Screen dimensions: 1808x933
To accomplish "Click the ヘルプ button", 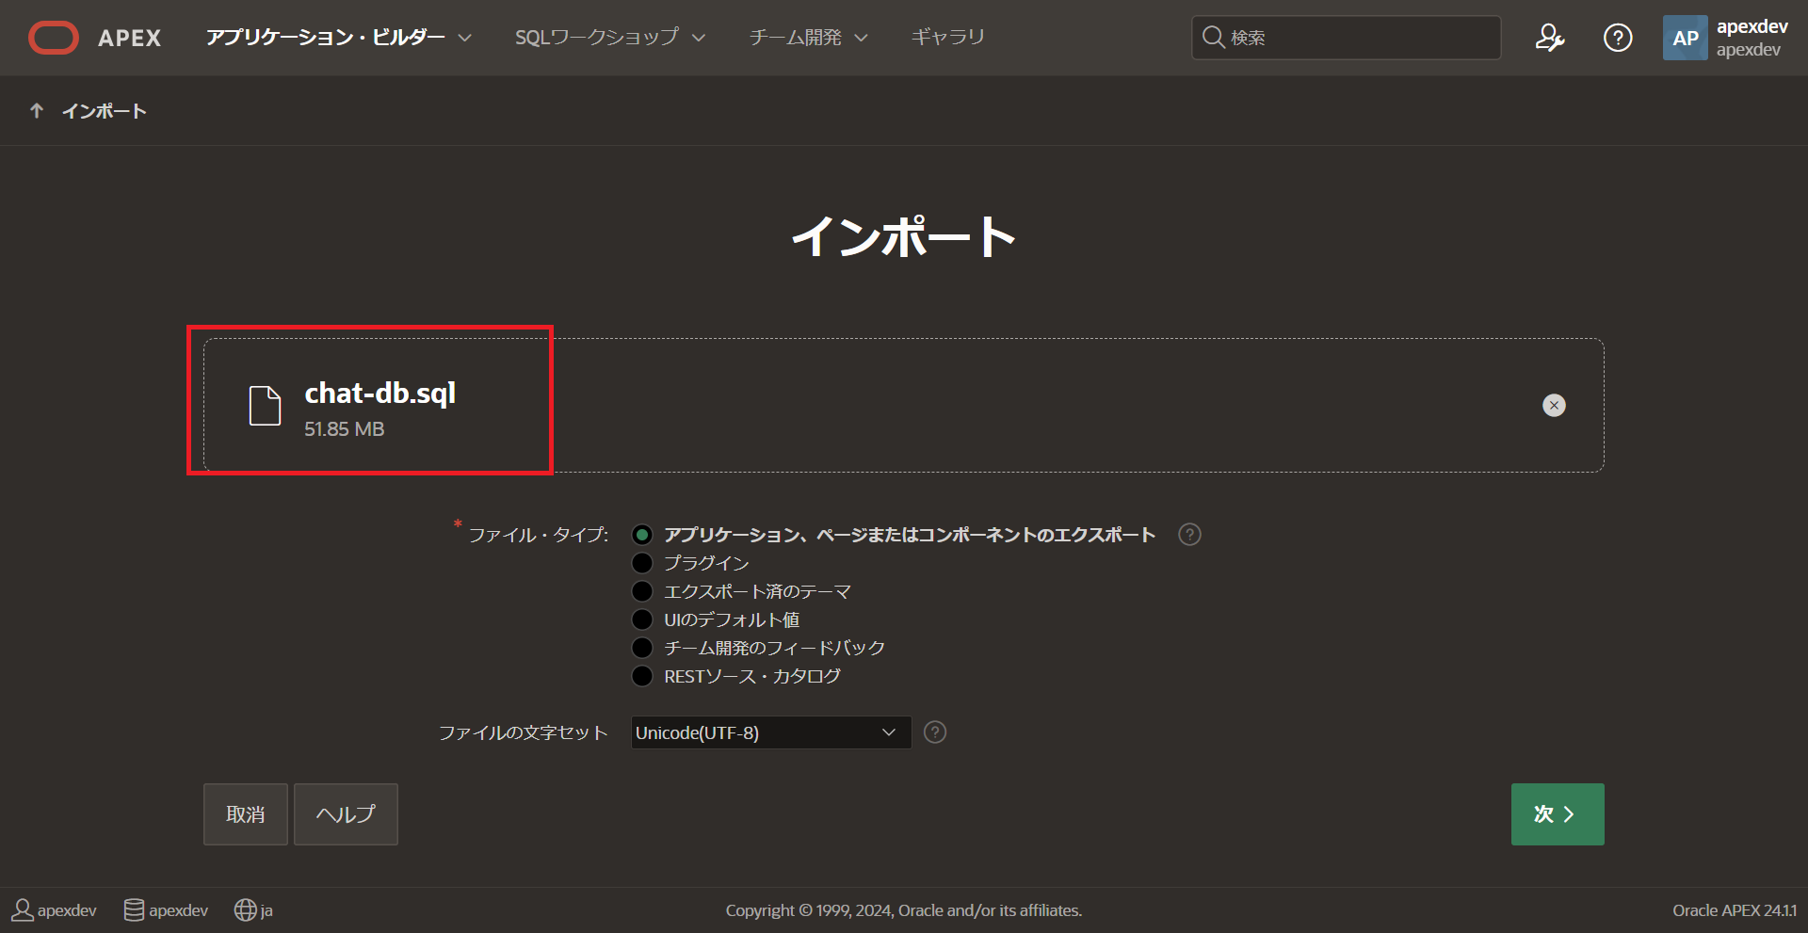I will [x=346, y=814].
